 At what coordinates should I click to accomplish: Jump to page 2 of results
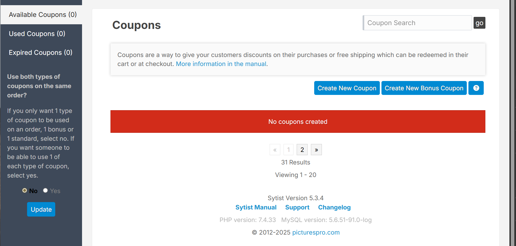click(302, 150)
